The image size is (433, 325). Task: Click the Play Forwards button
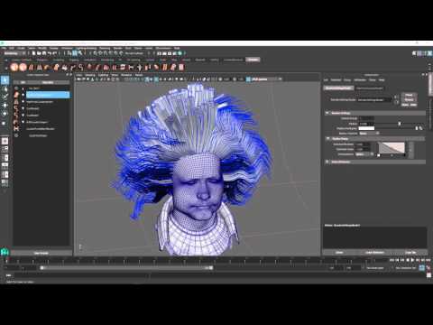click(413, 260)
